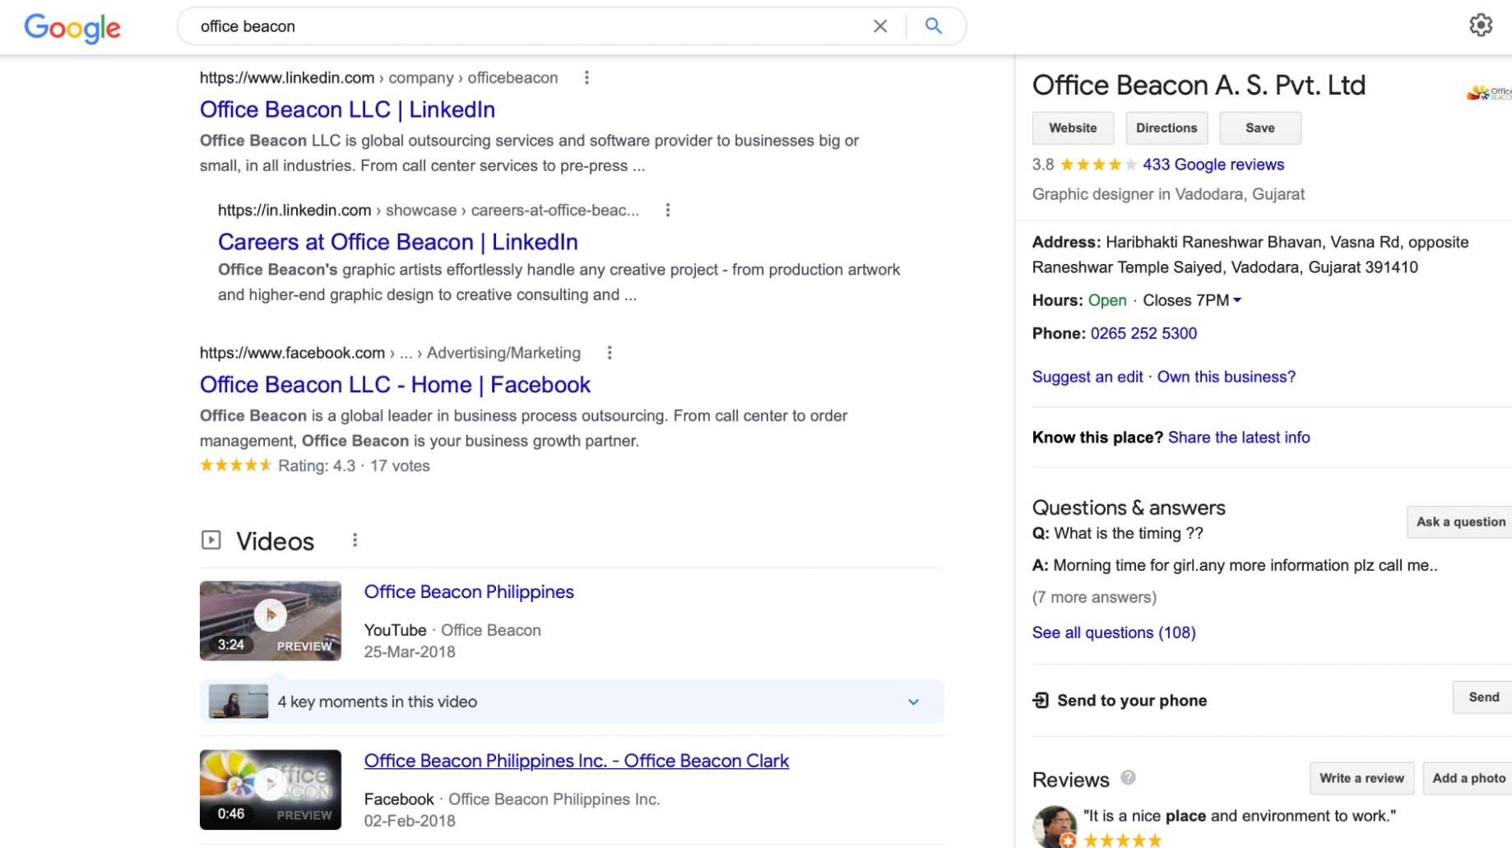Screen dimensions: 1512x848
Task: Click the Office Beacon A. S. Pvt. Ltd title
Action: tap(1199, 86)
